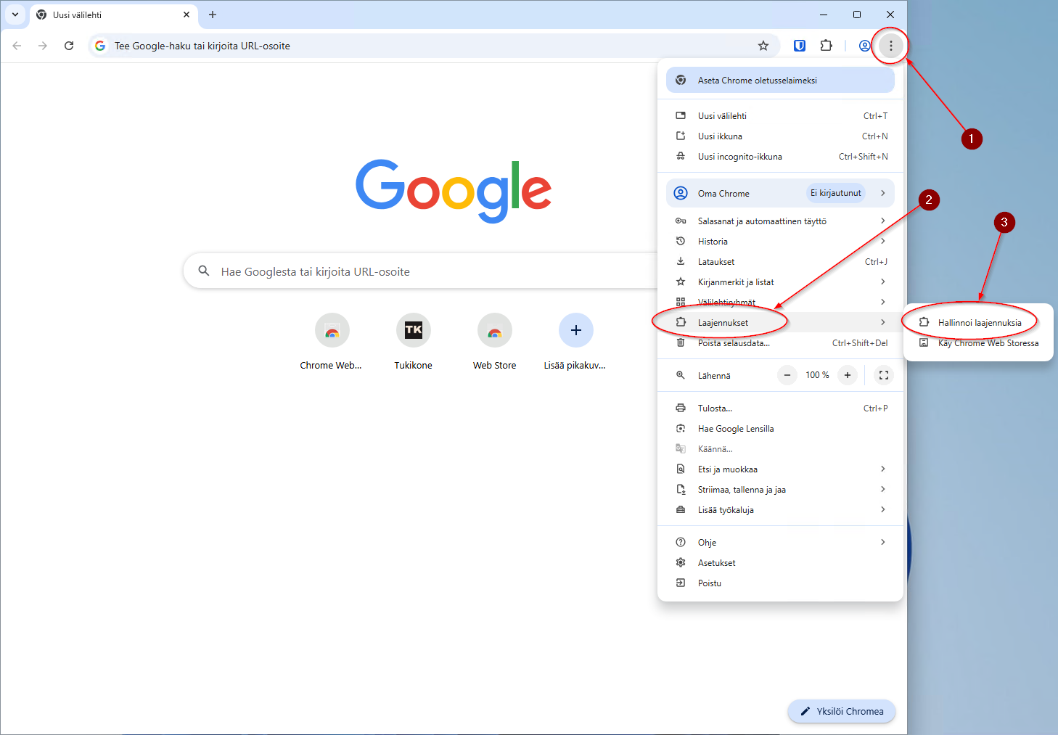Bookmark this tab with the star icon
The width and height of the screenshot is (1058, 735).
pyautogui.click(x=763, y=46)
